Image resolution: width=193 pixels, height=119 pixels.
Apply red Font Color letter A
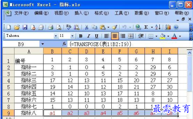pos(174,36)
